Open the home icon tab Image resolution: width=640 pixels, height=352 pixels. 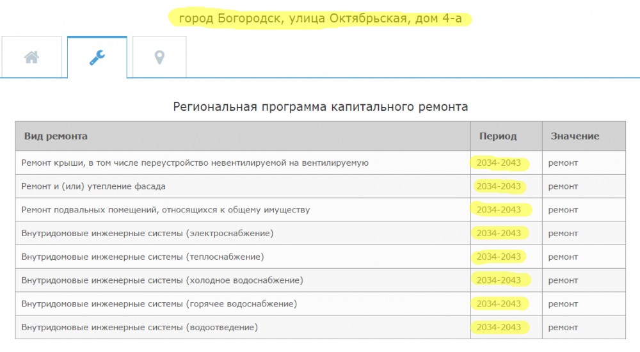pyautogui.click(x=31, y=58)
